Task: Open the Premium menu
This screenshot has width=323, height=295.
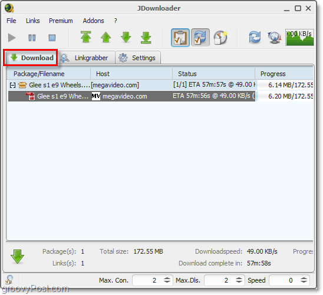Action: (61, 21)
